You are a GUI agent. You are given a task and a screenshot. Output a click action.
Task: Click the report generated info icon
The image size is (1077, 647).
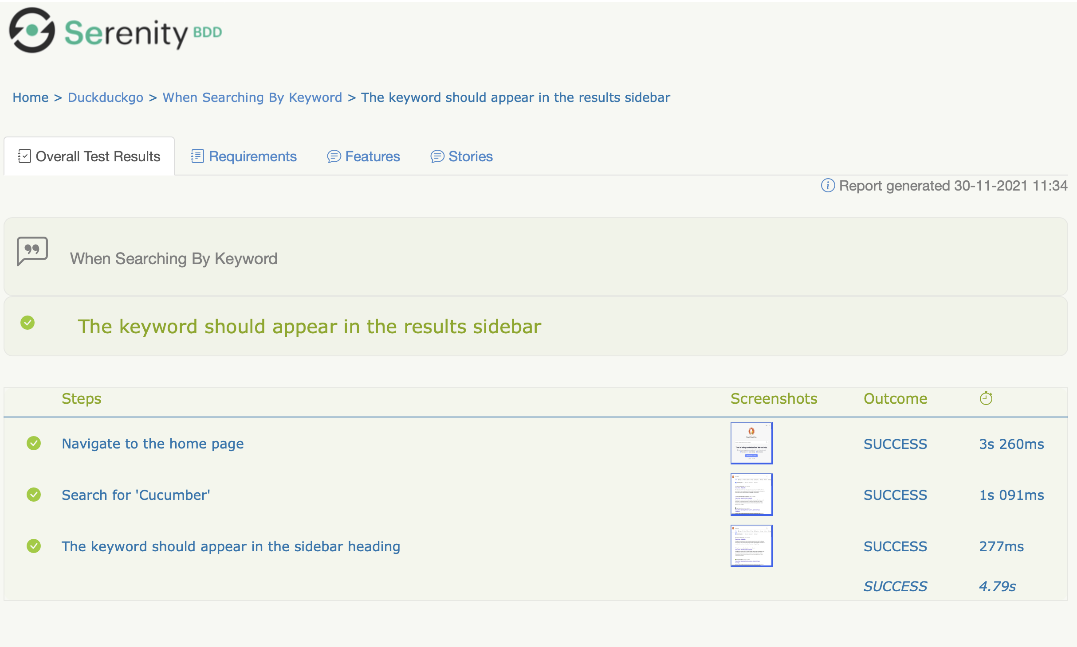click(828, 186)
